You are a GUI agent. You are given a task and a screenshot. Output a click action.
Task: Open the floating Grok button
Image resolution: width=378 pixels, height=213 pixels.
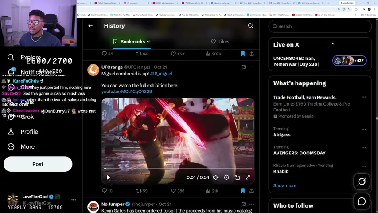362,181
